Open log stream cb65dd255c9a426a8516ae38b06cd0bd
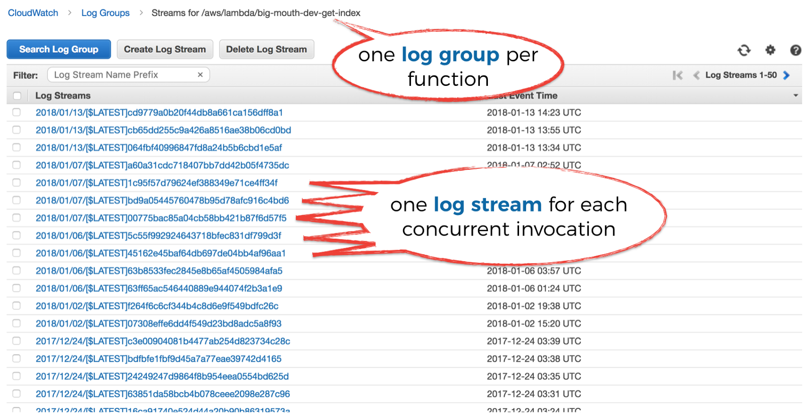 coord(163,130)
